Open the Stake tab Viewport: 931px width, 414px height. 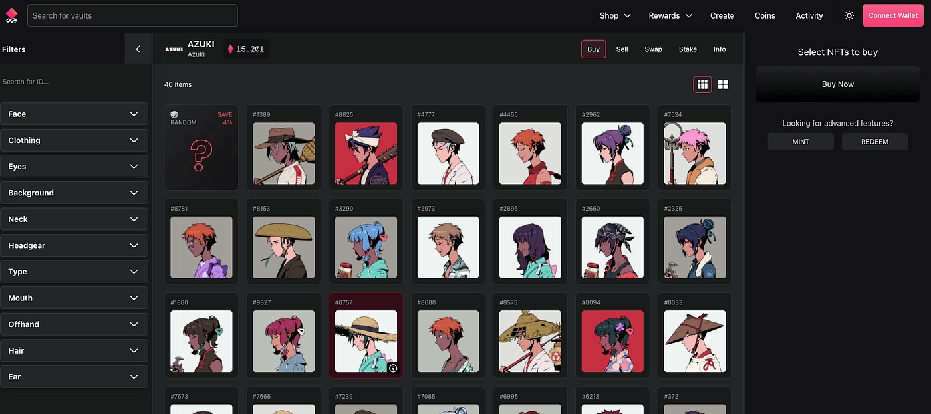(x=688, y=49)
